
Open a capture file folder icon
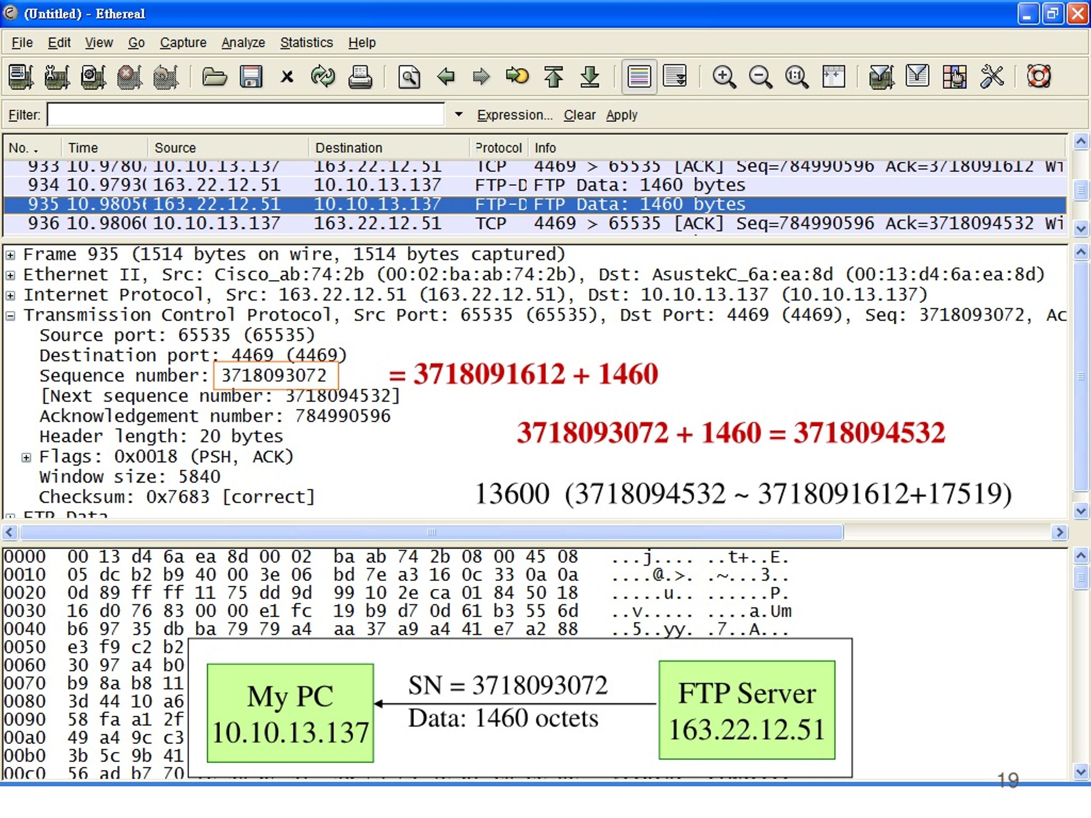[214, 76]
